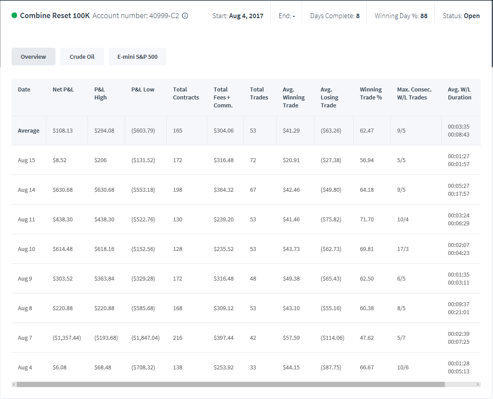Open the Overview tab
This screenshot has width=493, height=399.
coord(33,57)
